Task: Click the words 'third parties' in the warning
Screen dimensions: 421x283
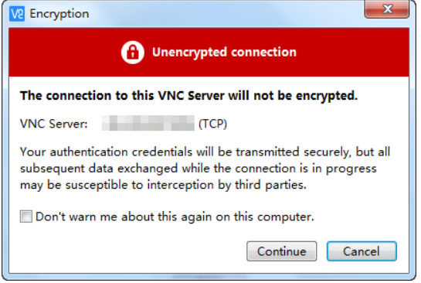Action: (x=270, y=185)
